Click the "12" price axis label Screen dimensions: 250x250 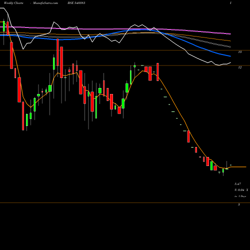240,67
